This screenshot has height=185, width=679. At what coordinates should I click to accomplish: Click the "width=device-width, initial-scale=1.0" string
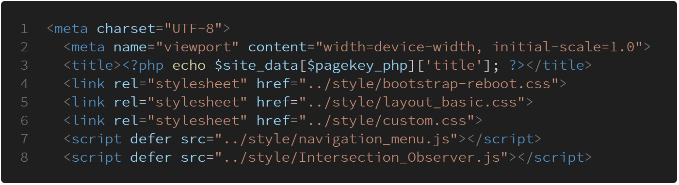[480, 47]
